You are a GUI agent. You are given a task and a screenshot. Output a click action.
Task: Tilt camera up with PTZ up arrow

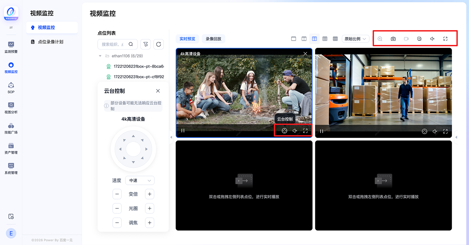133,136
